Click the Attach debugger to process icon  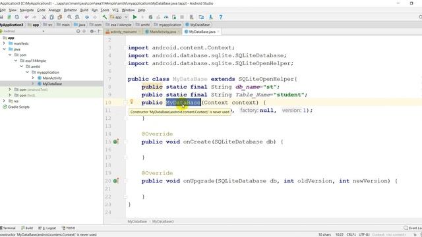[174, 17]
